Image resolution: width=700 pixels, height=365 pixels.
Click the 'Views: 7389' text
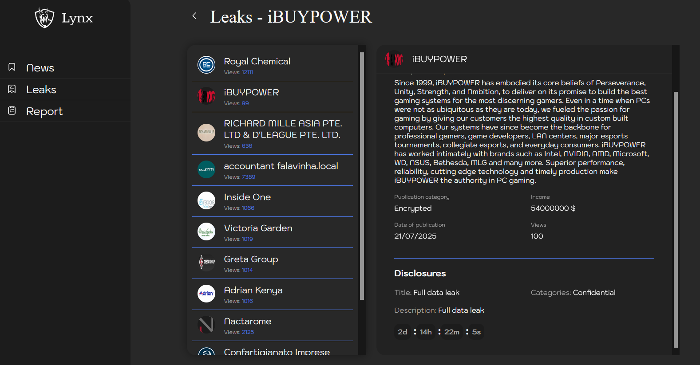pyautogui.click(x=240, y=177)
